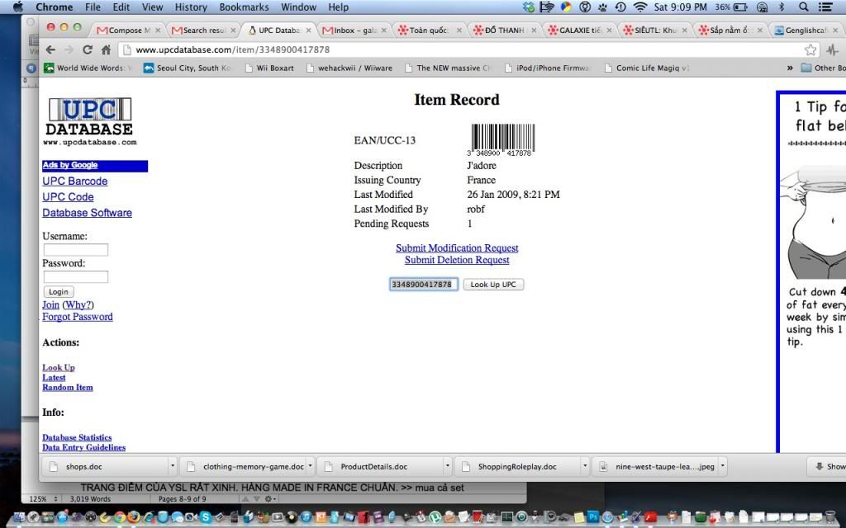Open dropdown arrow for ProductDetails.doc download
The width and height of the screenshot is (846, 528).
[x=447, y=466]
